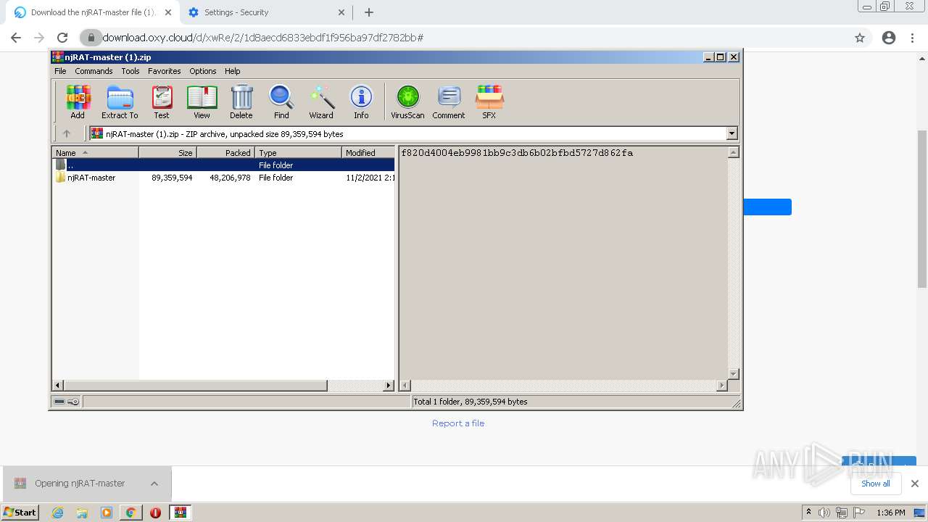Start VirusScan on the archive

tap(407, 101)
